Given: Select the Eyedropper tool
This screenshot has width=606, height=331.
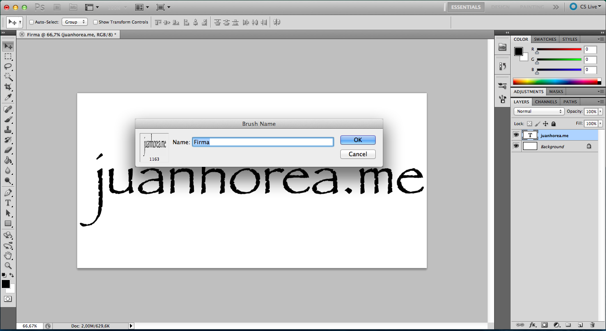Looking at the screenshot, I should pyautogui.click(x=8, y=98).
